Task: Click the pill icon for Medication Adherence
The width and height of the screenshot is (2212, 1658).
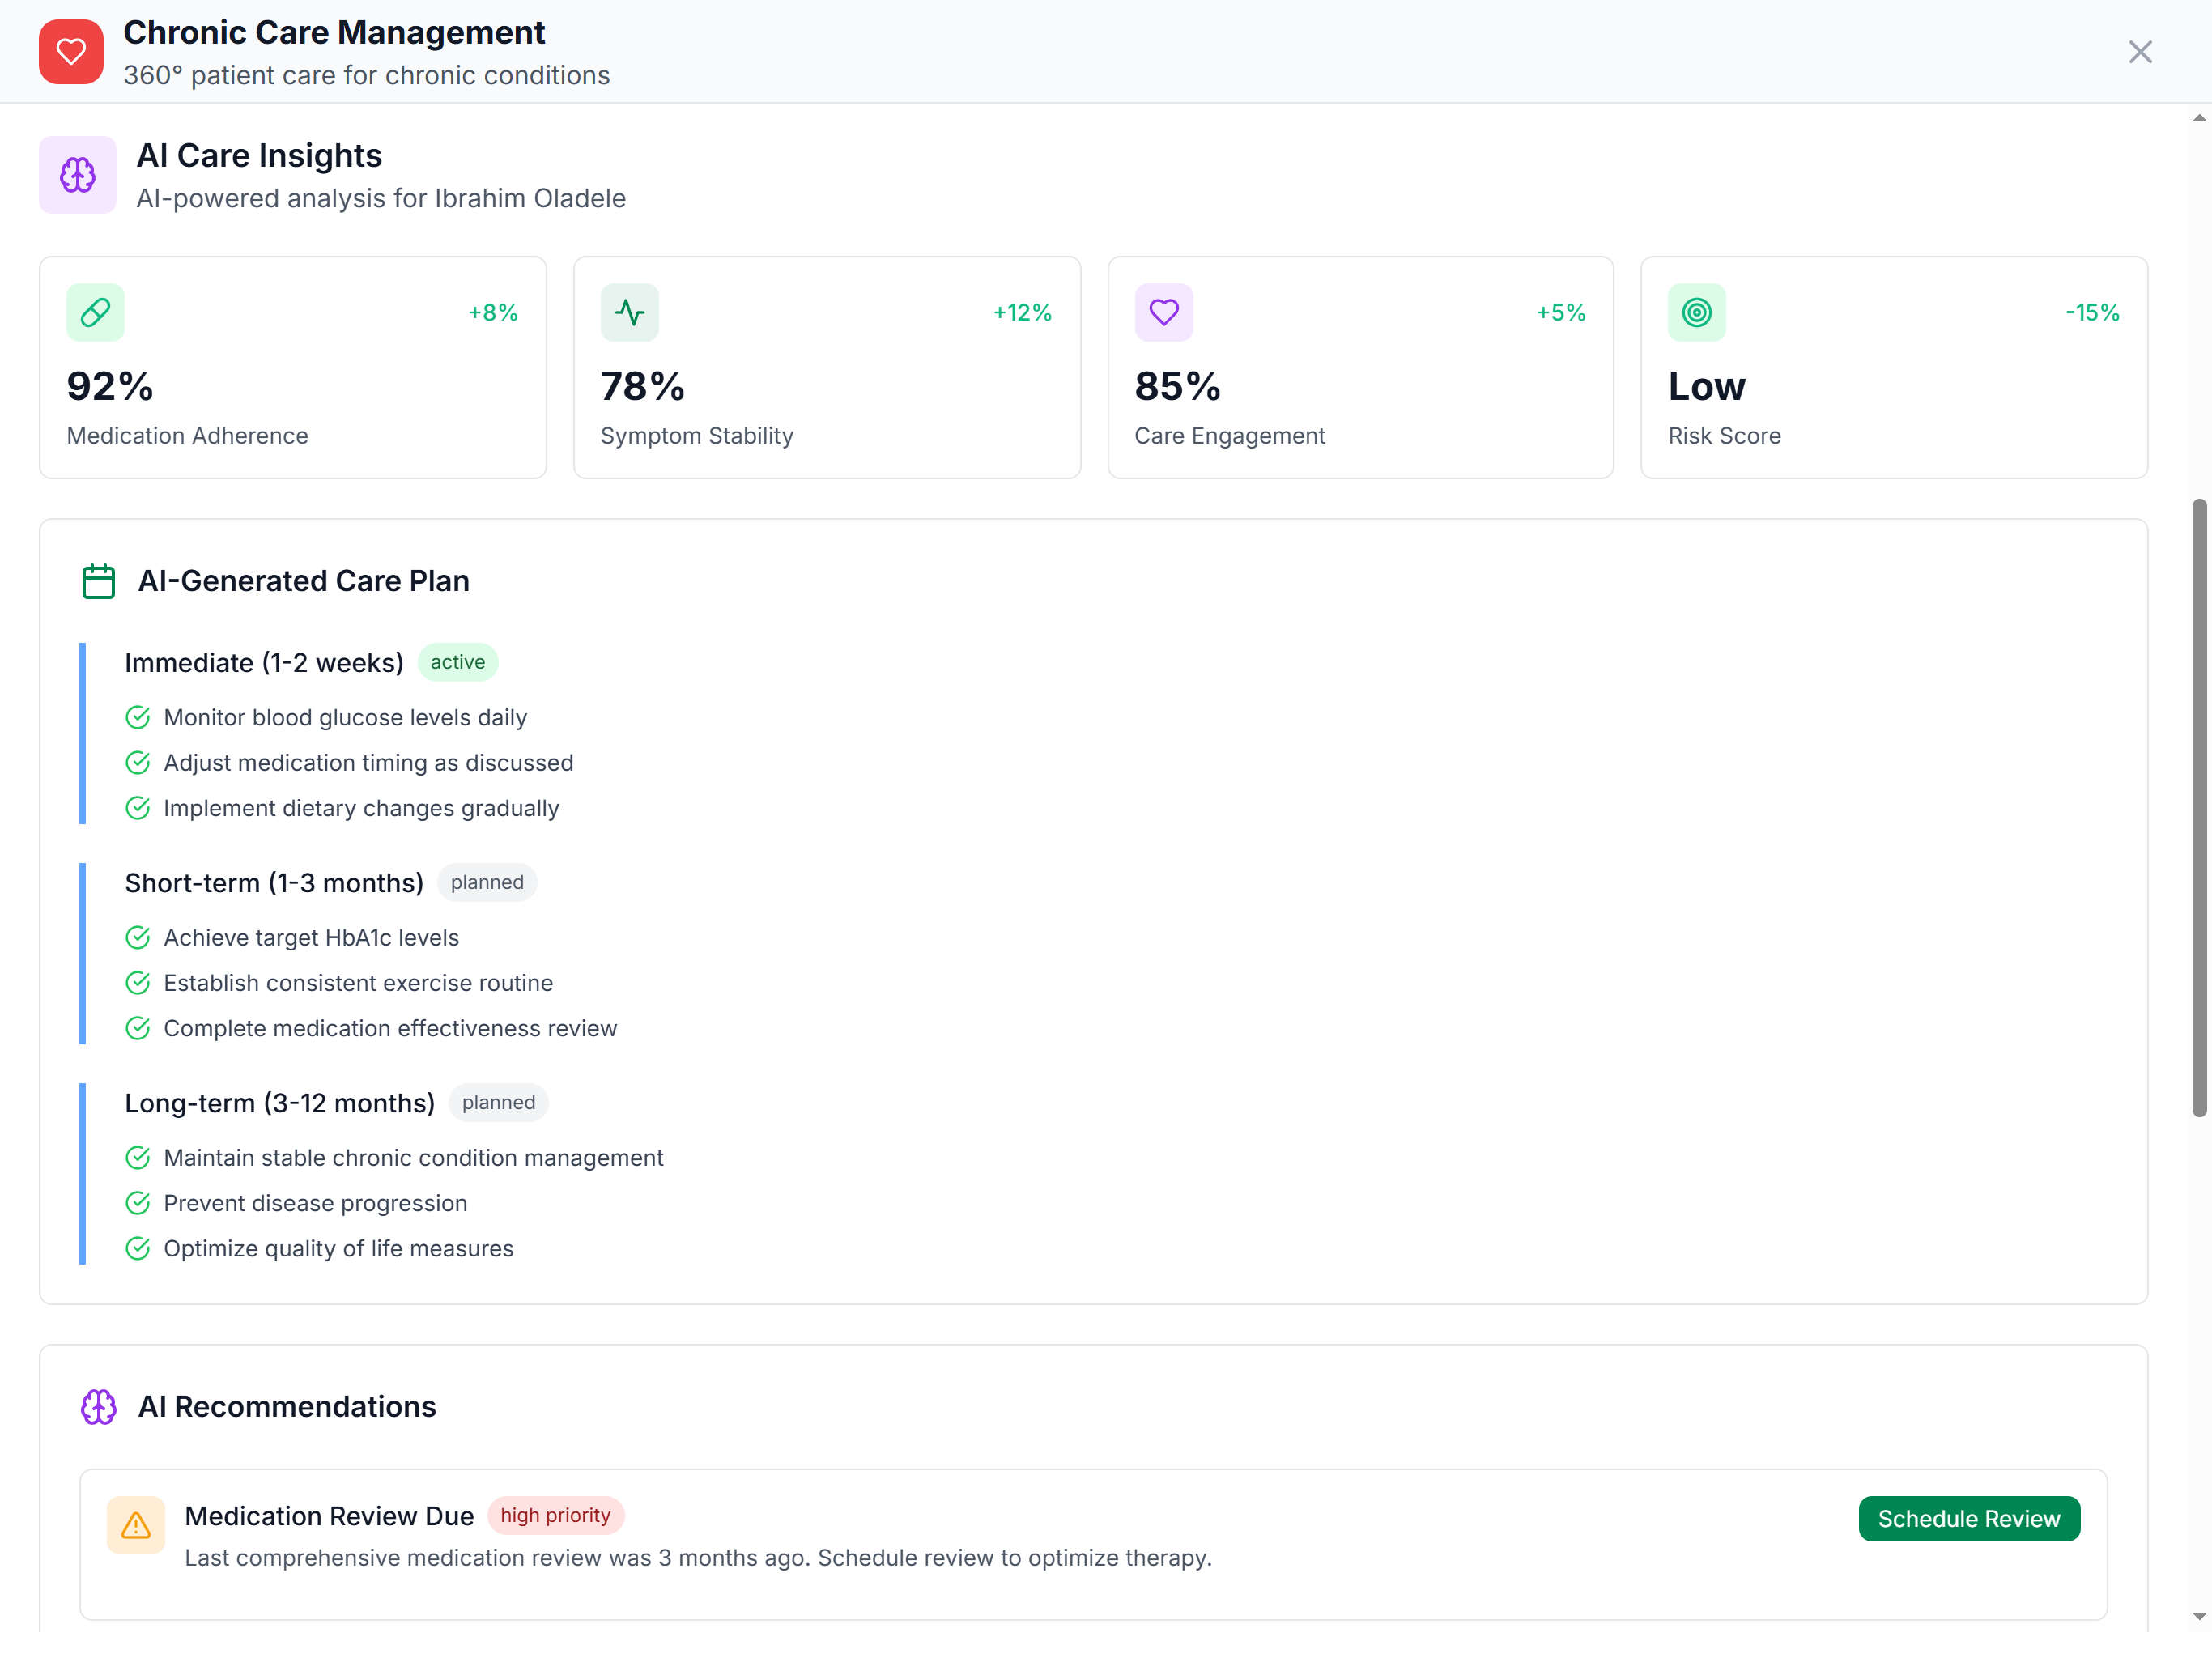Action: [95, 313]
